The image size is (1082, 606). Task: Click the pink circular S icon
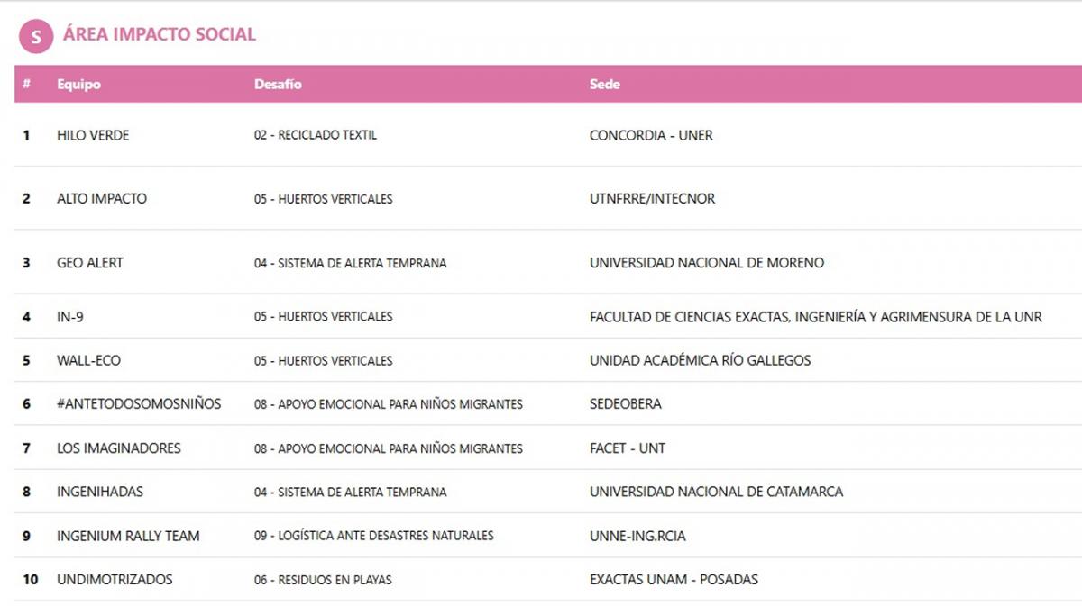click(x=36, y=36)
